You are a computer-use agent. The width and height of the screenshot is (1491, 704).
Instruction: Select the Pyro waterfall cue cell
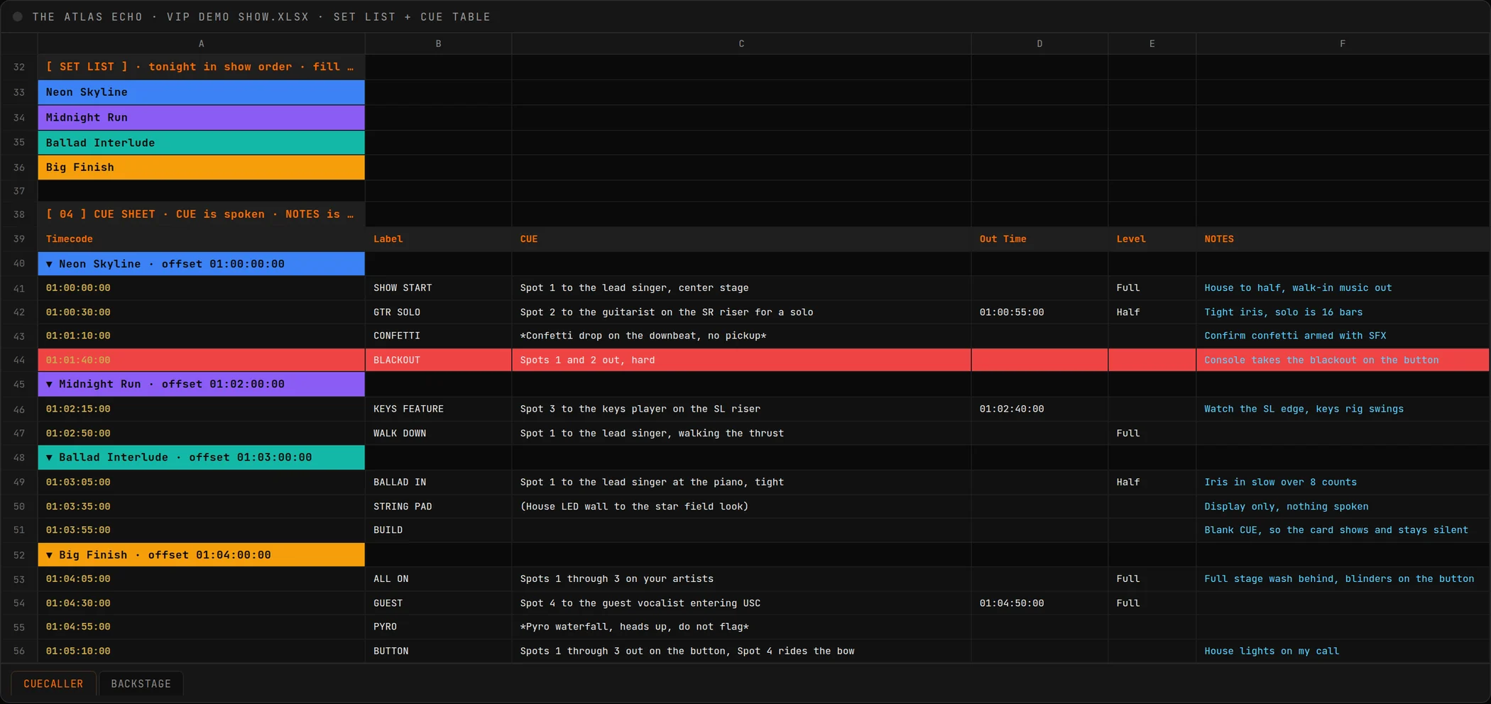[741, 627]
